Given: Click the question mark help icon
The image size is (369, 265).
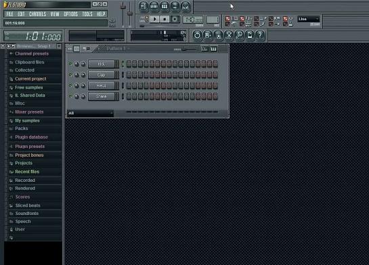Looking at the screenshot, I should point(260,35).
